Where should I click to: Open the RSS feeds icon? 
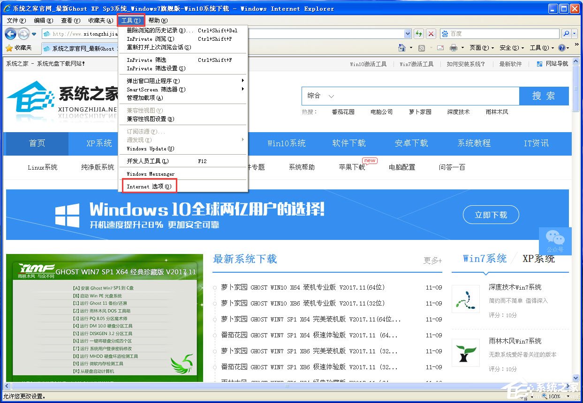point(422,47)
